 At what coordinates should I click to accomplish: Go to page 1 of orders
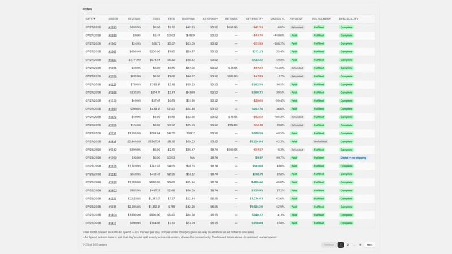[x=341, y=244]
